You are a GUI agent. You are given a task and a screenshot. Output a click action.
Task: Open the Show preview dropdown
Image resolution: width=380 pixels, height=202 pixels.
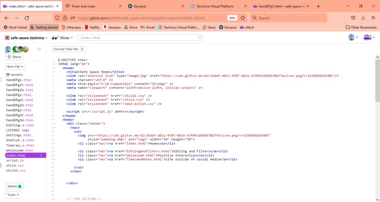pyautogui.click(x=63, y=38)
